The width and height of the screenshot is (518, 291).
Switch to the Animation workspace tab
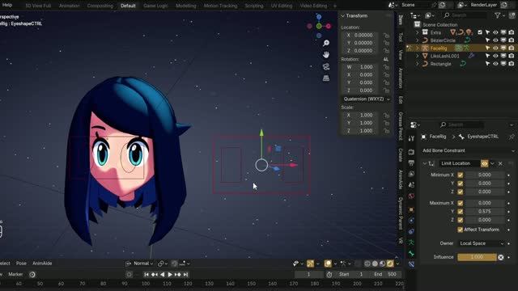click(70, 6)
